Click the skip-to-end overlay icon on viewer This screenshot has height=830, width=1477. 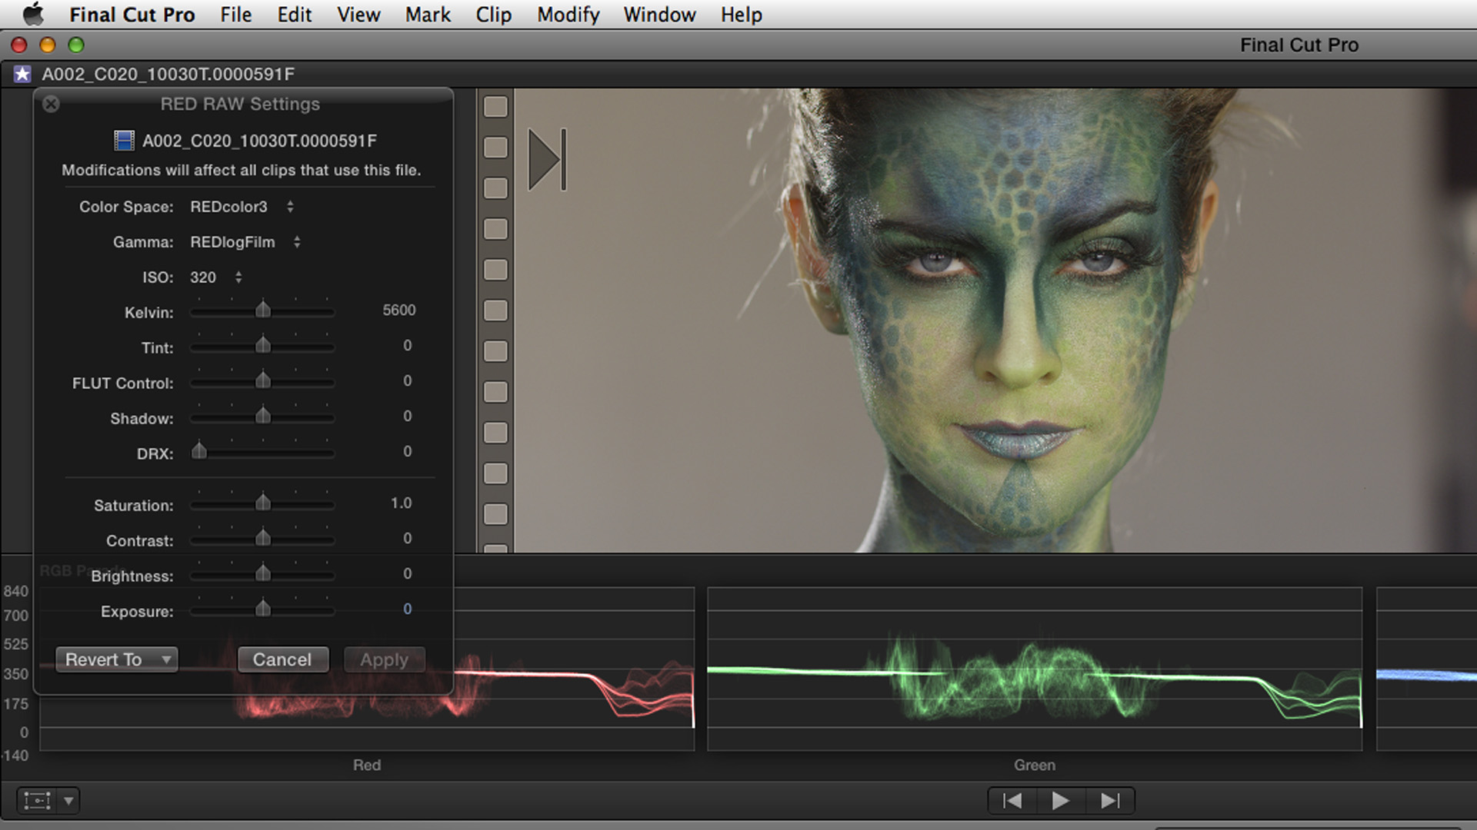(x=547, y=160)
